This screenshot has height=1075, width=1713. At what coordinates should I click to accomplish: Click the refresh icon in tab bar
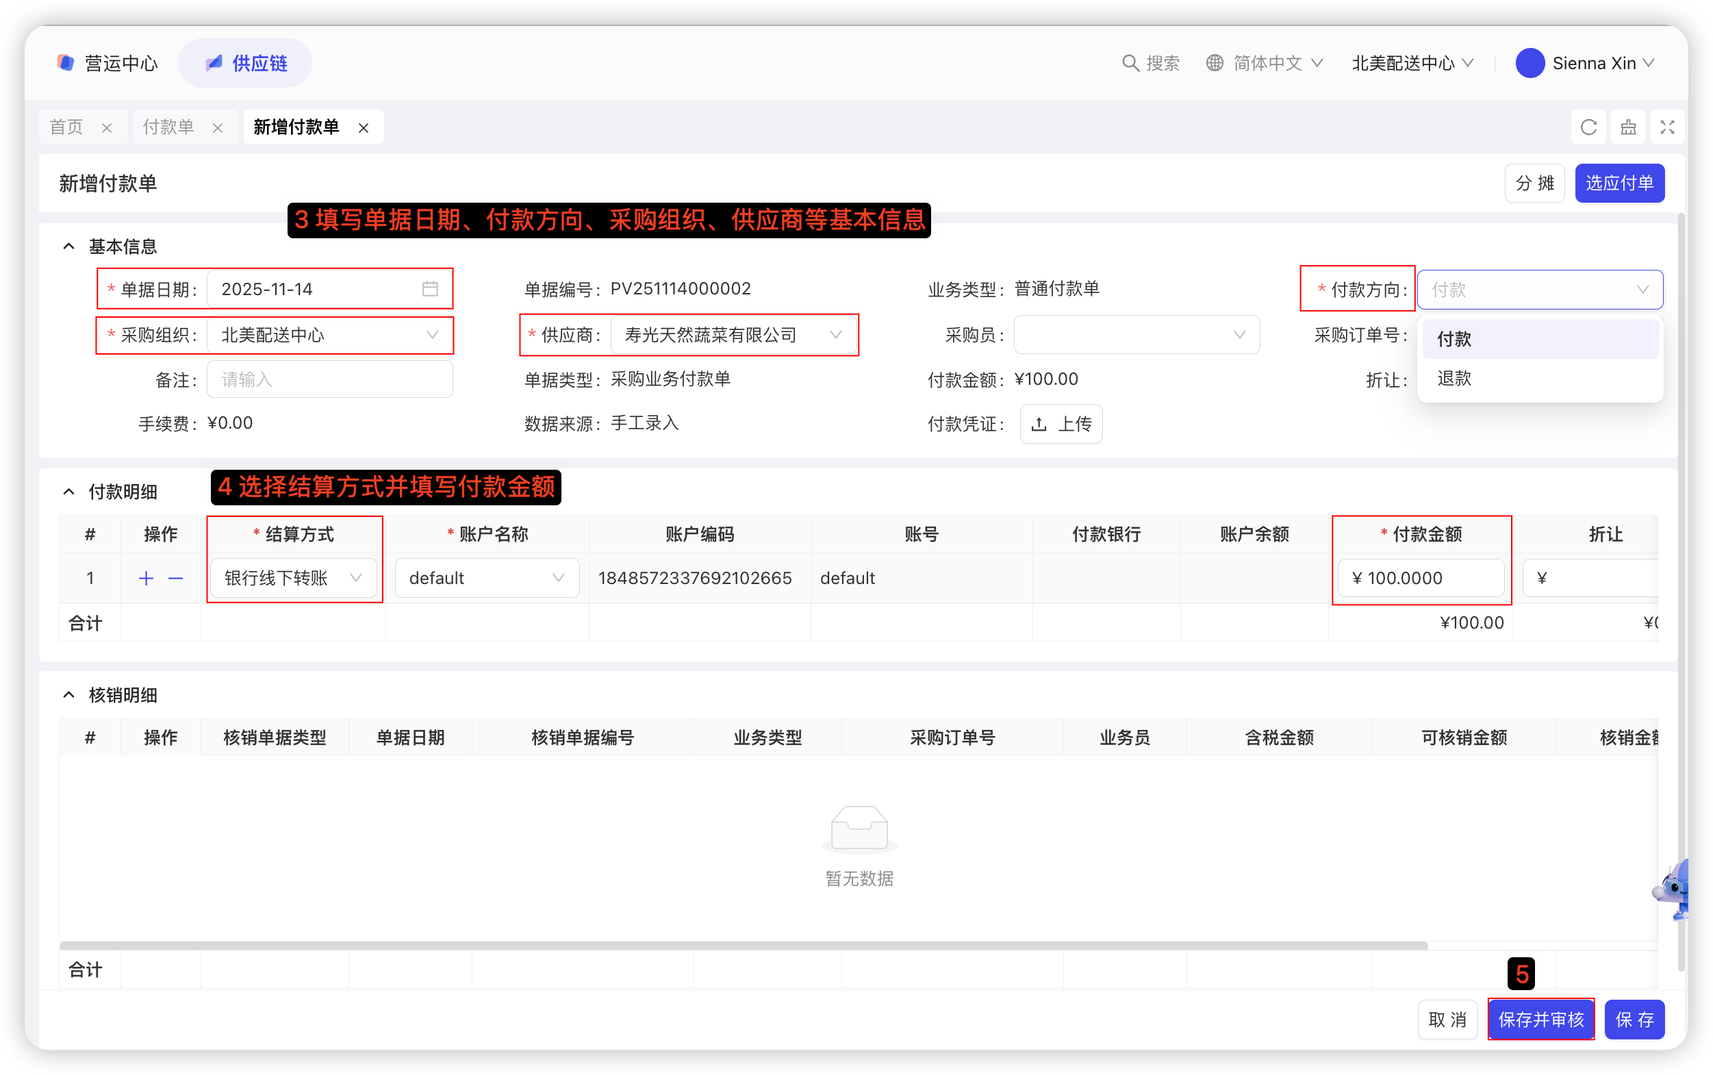pos(1588,127)
